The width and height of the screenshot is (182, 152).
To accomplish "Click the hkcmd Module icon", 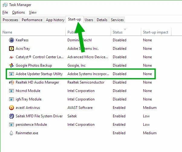I will click(11, 91).
